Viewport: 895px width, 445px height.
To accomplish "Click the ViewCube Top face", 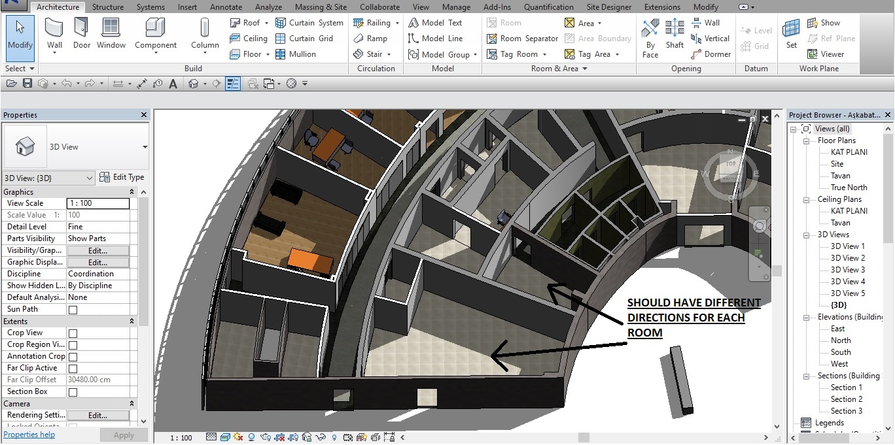I will point(731,165).
